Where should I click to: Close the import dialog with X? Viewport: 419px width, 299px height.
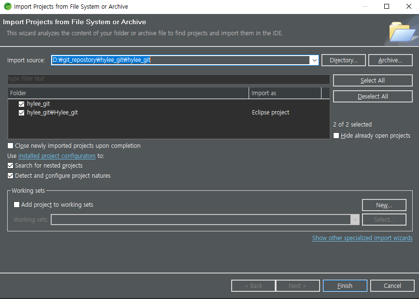408,7
